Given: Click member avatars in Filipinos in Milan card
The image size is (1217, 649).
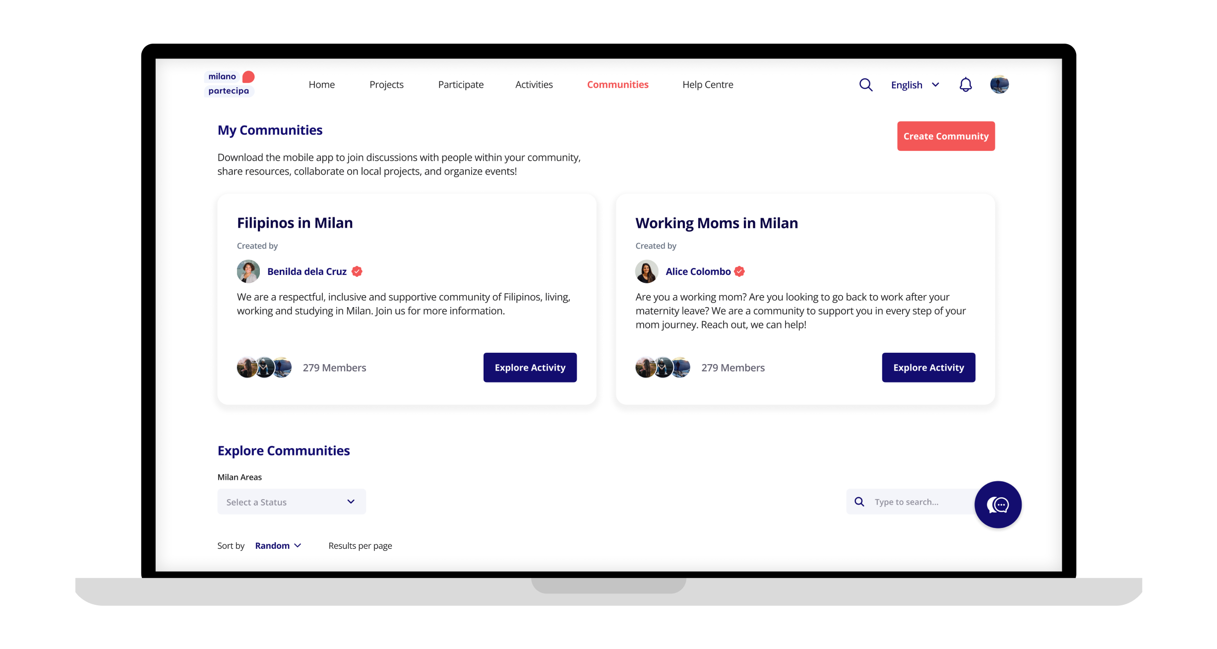Looking at the screenshot, I should pos(264,368).
